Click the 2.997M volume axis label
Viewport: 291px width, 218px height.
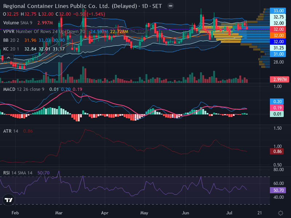(279, 80)
